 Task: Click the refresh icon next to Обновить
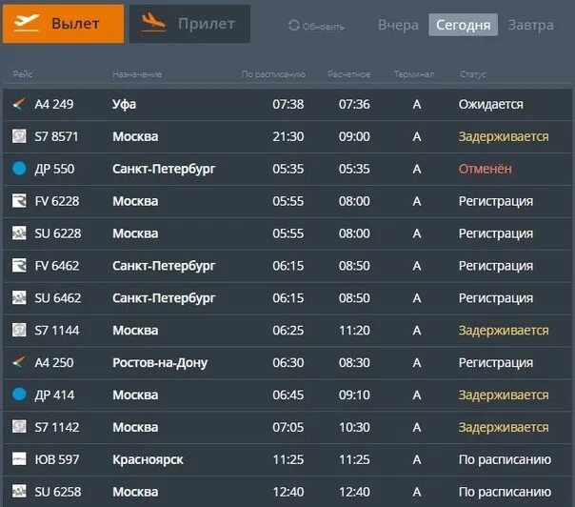[293, 26]
